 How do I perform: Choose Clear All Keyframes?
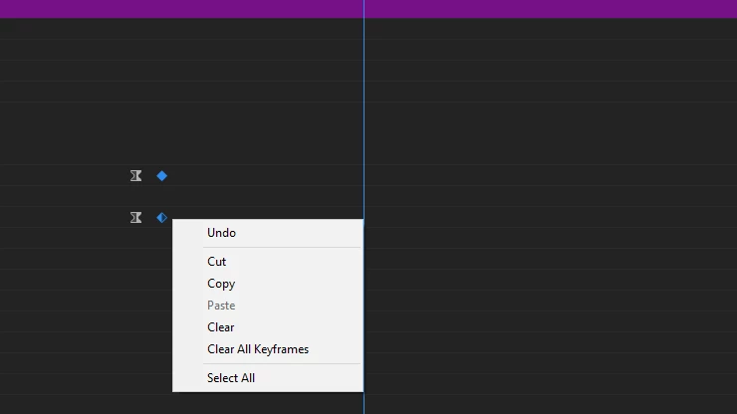(268, 349)
